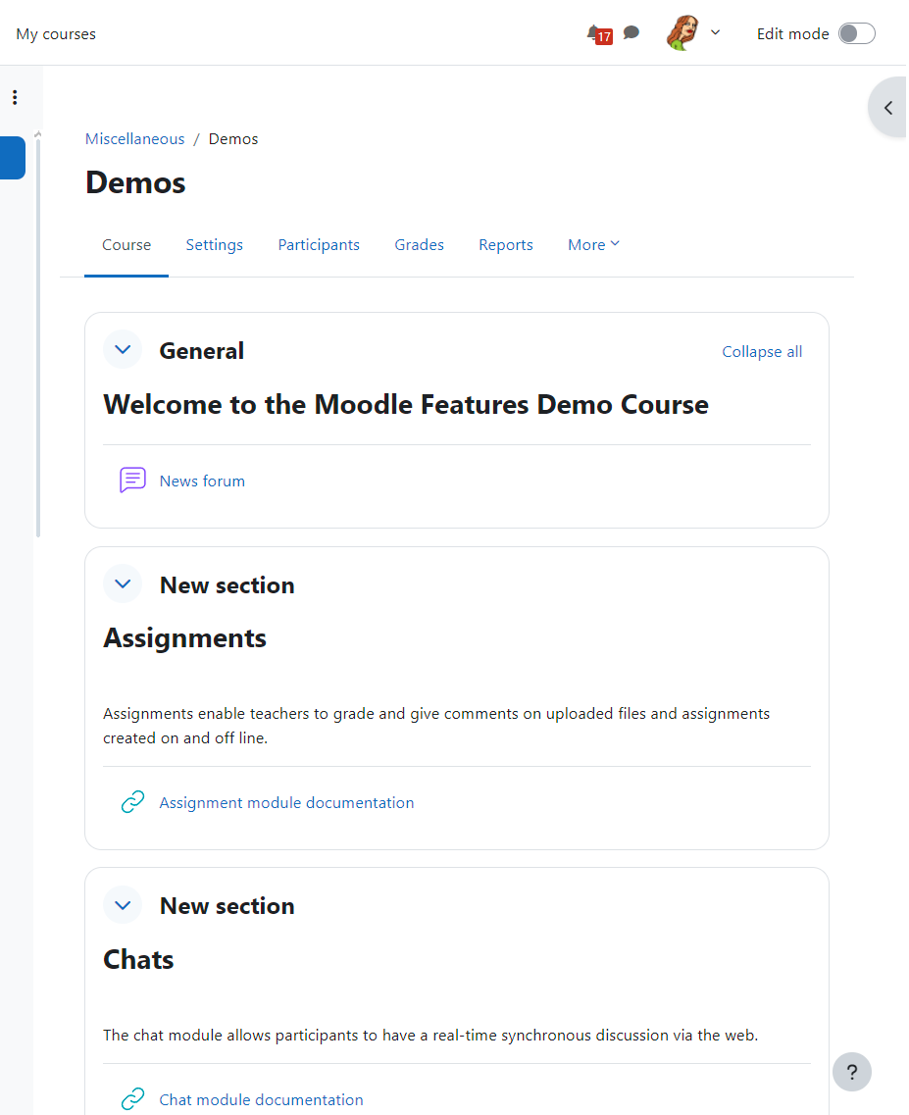
Task: Click New section title above Assignments
Action: tap(227, 585)
